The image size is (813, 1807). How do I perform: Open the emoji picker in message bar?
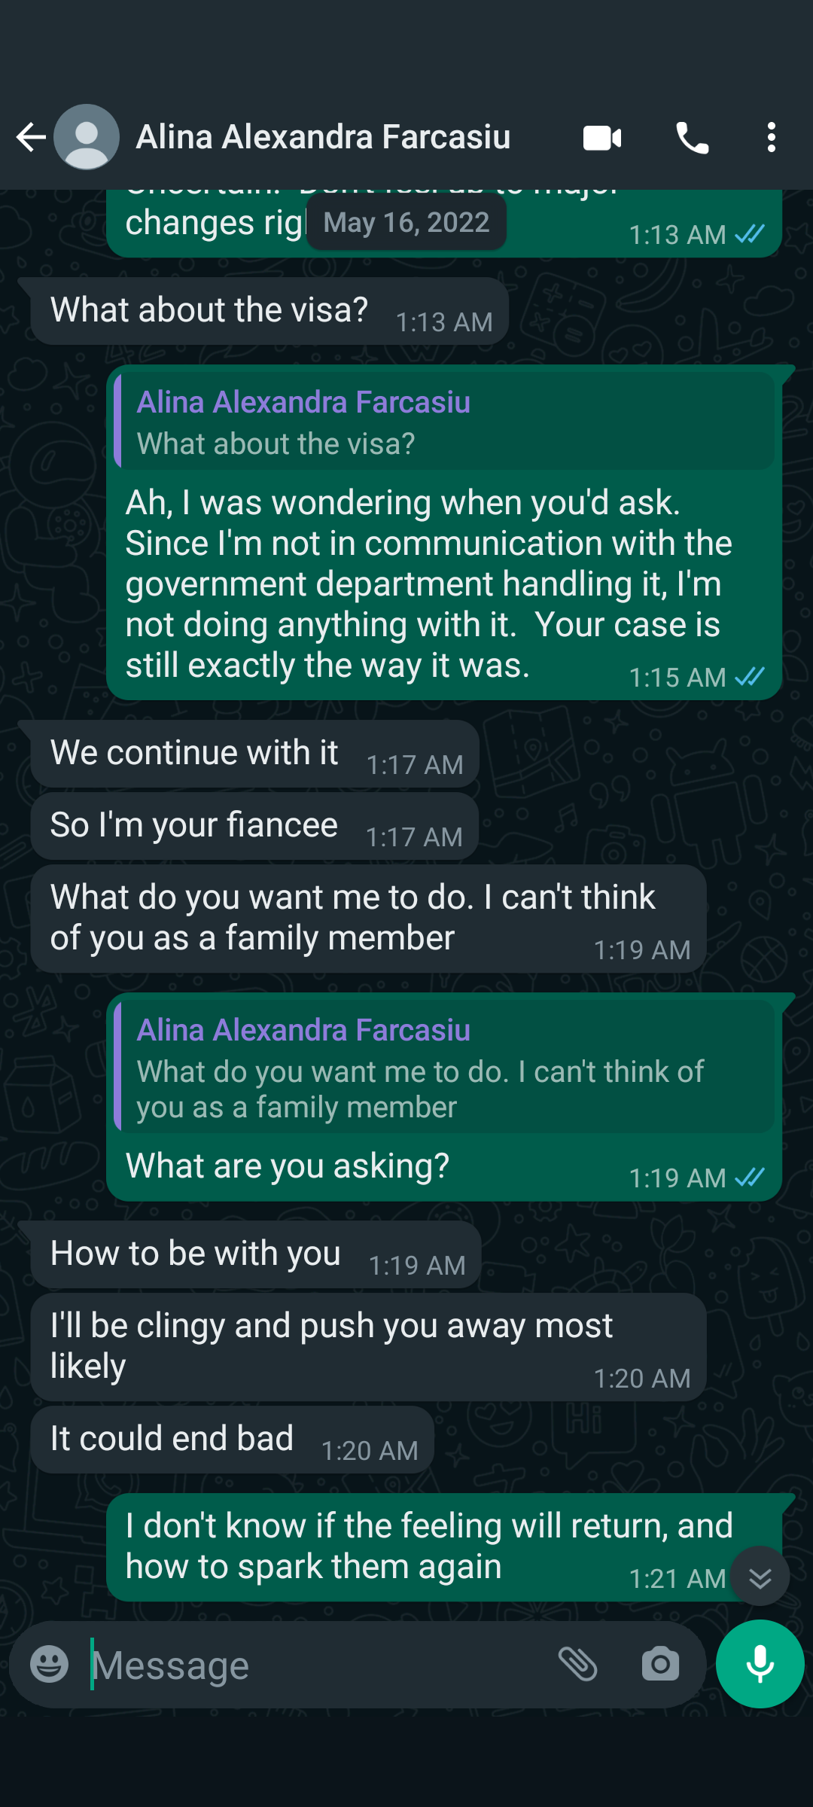tap(50, 1664)
